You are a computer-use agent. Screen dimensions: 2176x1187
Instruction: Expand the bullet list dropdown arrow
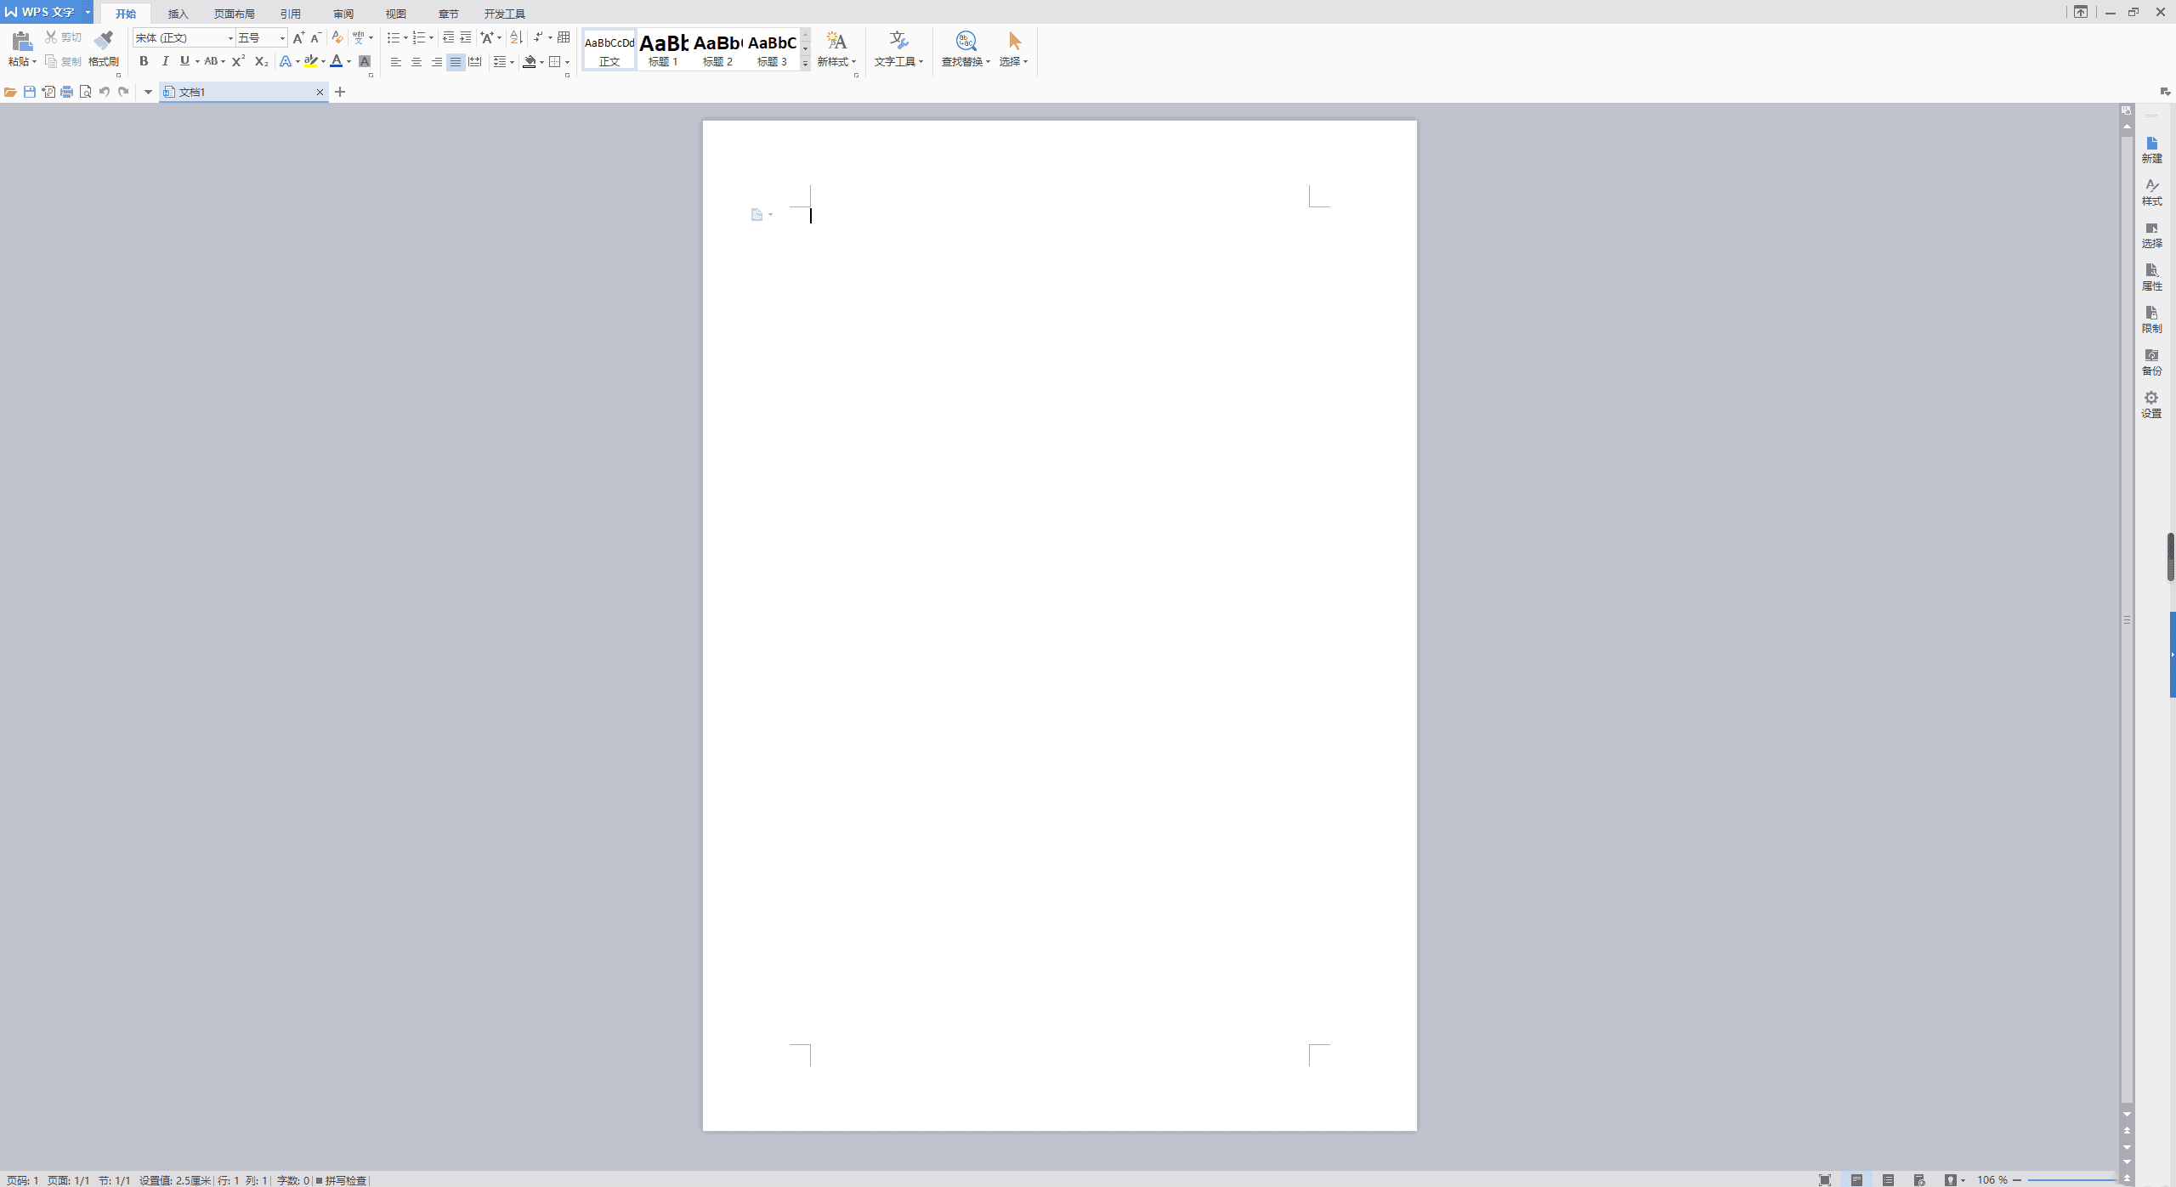(x=405, y=37)
